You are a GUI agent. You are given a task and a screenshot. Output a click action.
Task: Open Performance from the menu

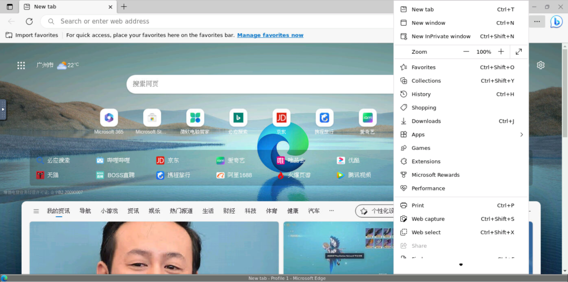[x=461, y=188]
